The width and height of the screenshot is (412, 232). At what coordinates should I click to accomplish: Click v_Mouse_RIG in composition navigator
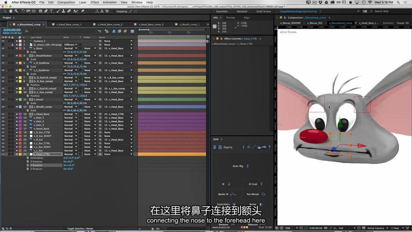pos(315,23)
